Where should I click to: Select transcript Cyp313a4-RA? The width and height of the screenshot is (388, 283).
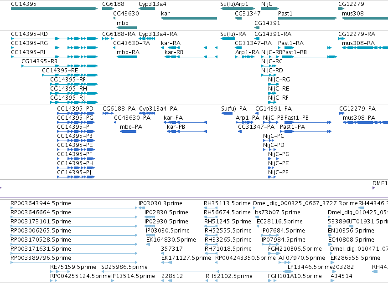158,34
